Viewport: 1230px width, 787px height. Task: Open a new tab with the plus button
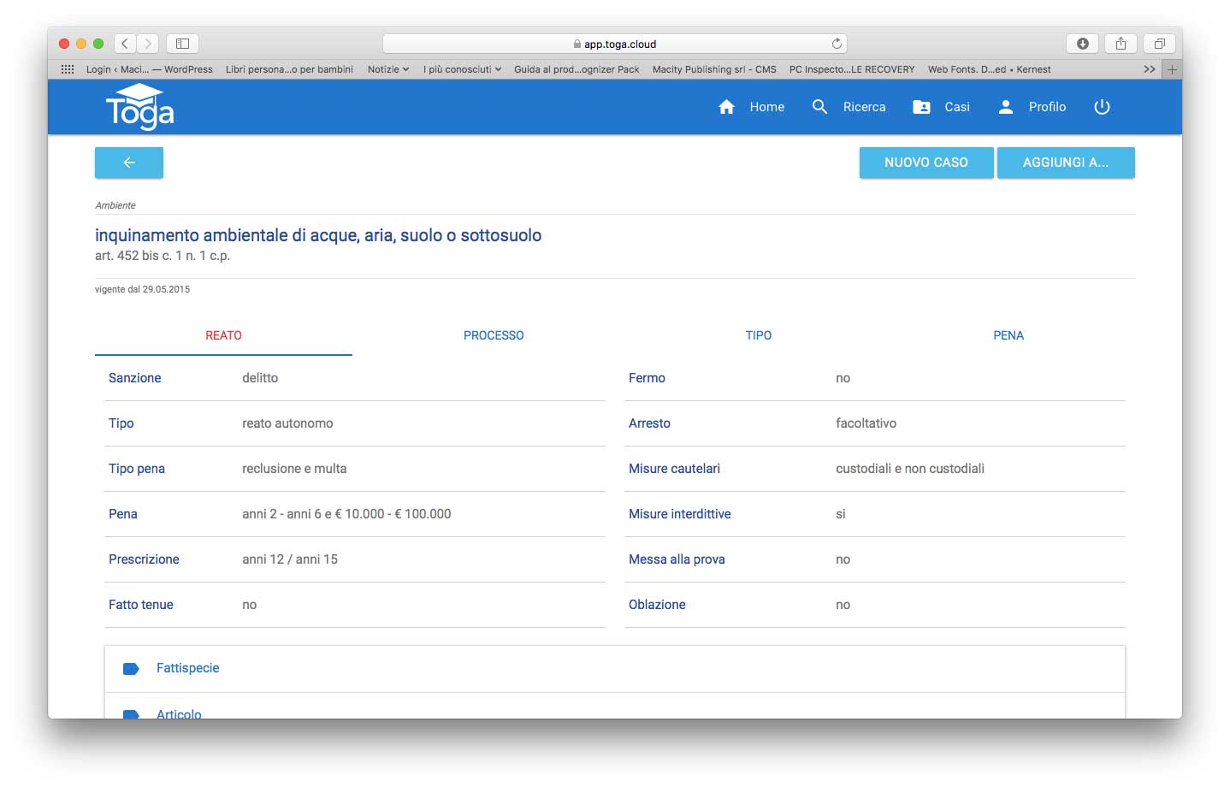(1172, 69)
